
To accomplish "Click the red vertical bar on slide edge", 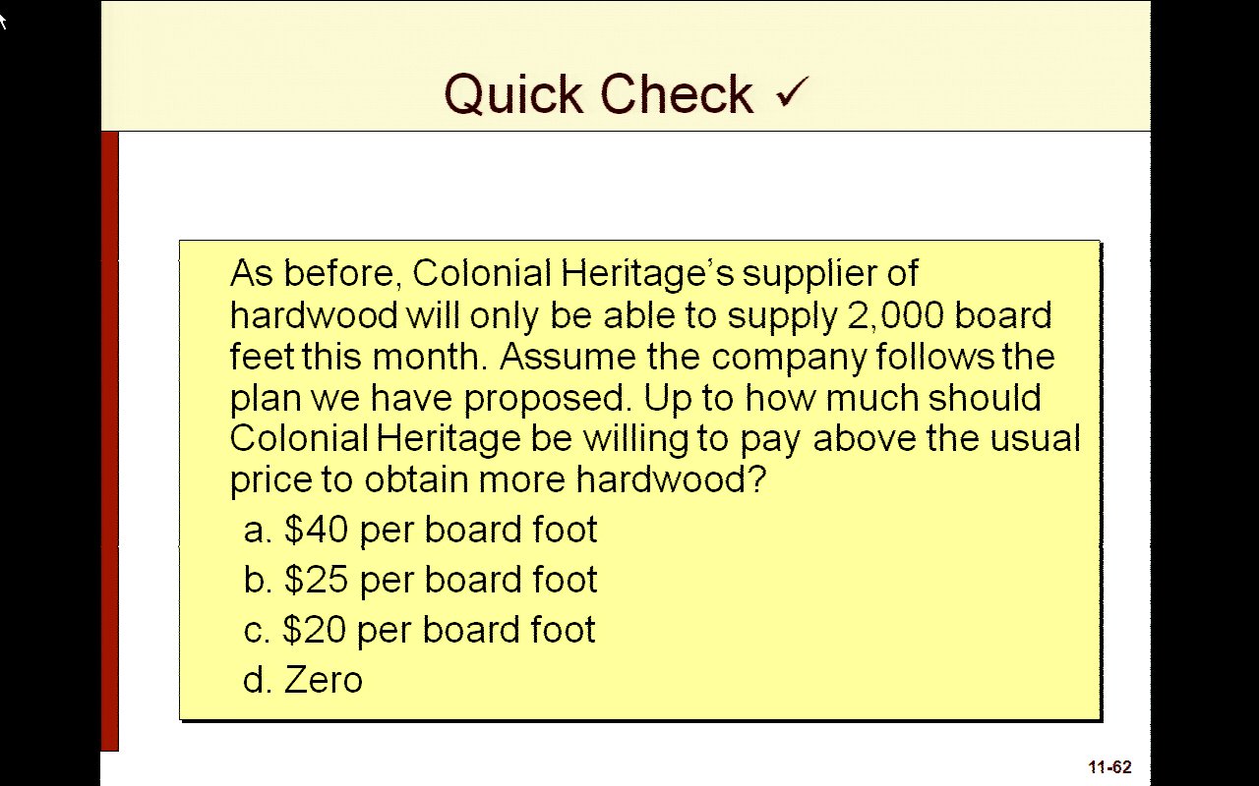I will pos(109,442).
